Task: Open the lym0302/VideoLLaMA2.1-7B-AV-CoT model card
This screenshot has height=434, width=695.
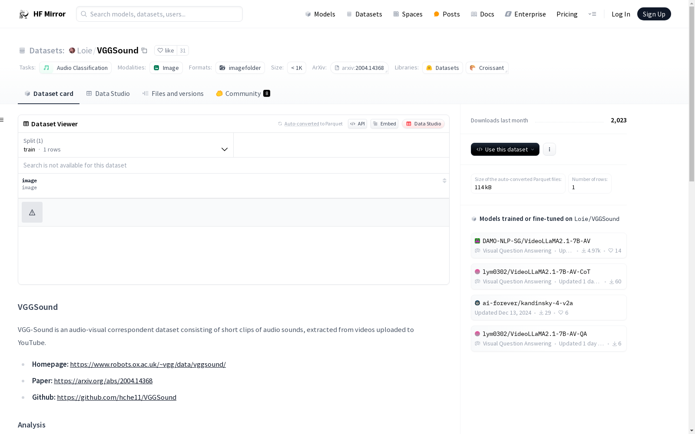Action: (549, 276)
